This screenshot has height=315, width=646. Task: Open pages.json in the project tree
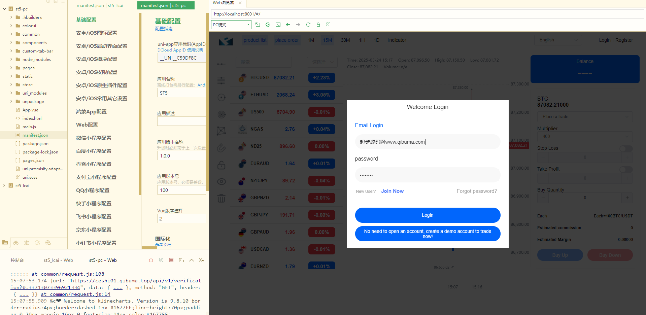pos(33,160)
